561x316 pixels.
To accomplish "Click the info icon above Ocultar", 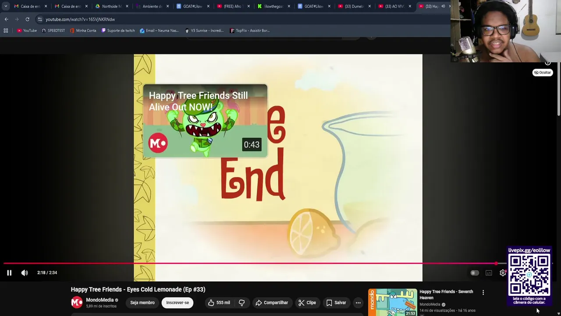I will pyautogui.click(x=547, y=63).
